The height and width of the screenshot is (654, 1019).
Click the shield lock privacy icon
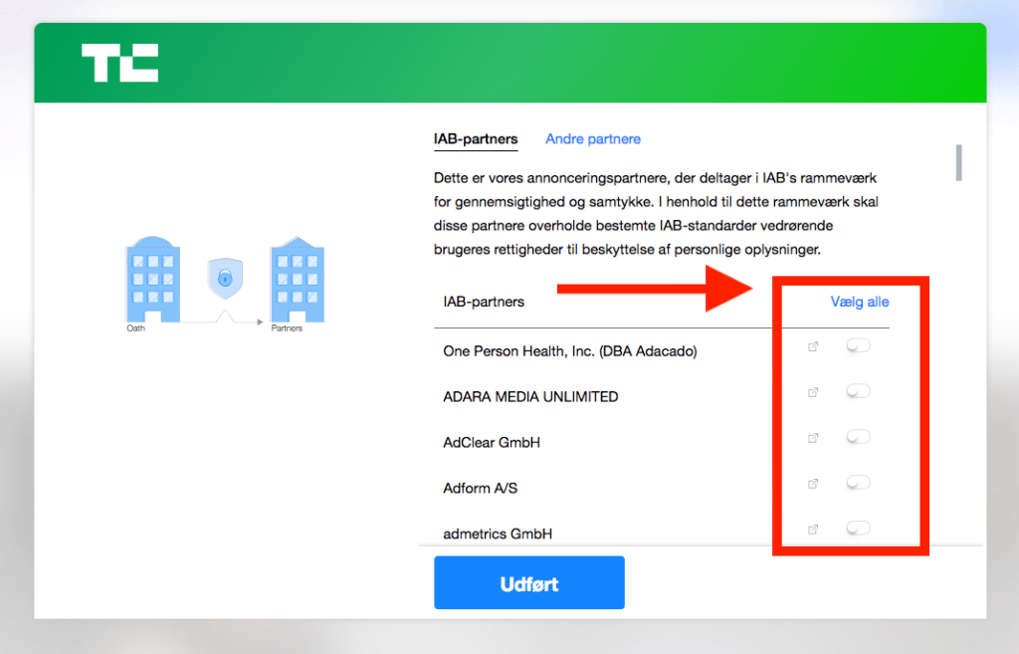(x=225, y=279)
